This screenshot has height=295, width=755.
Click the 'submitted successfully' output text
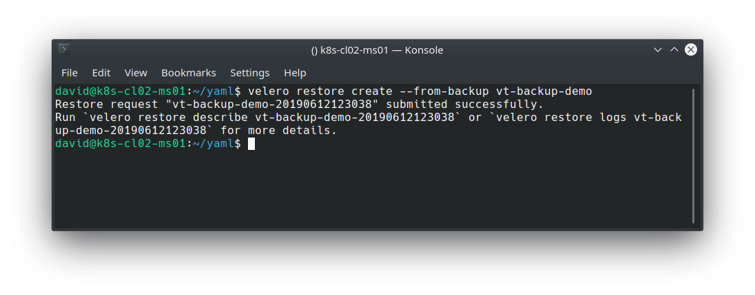[x=465, y=105]
